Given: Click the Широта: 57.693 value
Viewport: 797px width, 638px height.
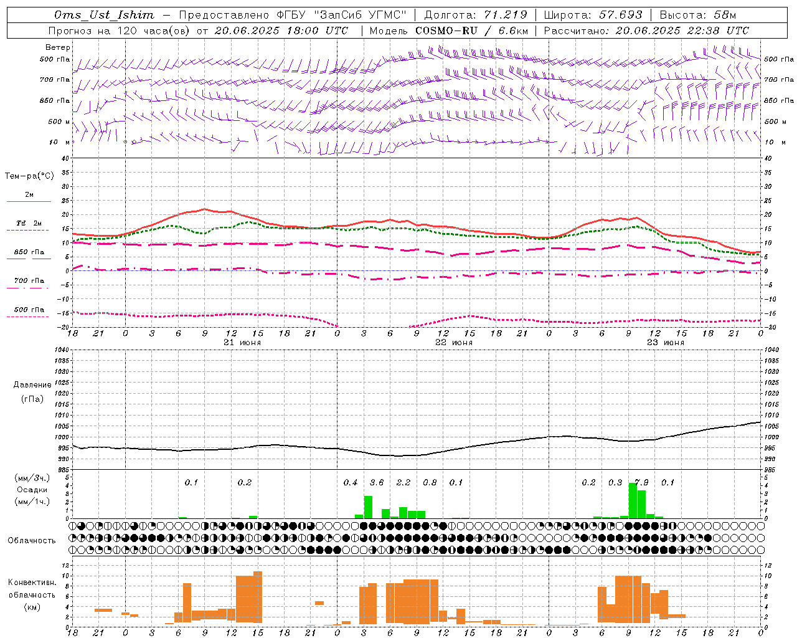Looking at the screenshot, I should click(593, 15).
